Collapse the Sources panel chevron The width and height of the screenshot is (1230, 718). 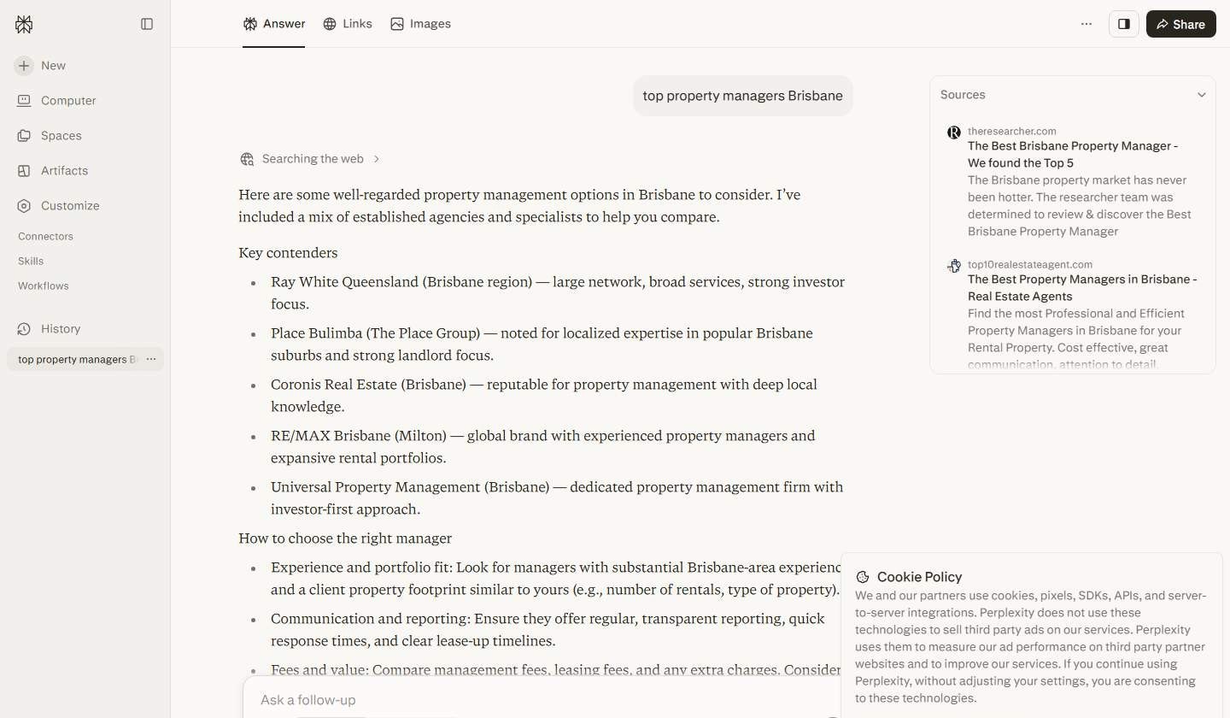[1202, 95]
